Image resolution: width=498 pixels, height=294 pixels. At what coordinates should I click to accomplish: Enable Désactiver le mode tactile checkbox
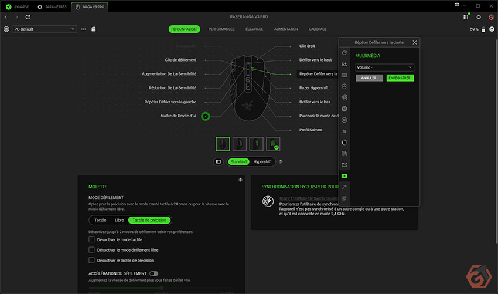91,239
